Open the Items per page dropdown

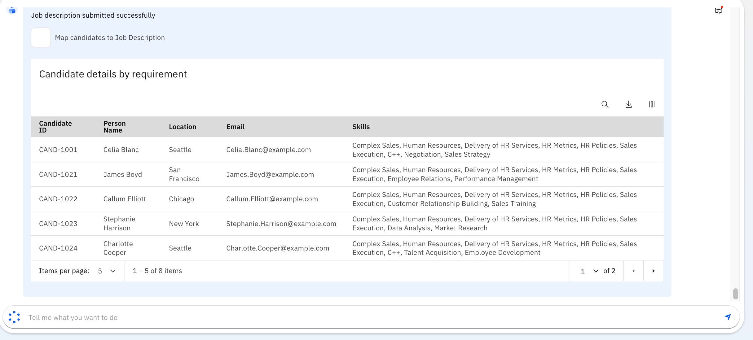pyautogui.click(x=106, y=271)
